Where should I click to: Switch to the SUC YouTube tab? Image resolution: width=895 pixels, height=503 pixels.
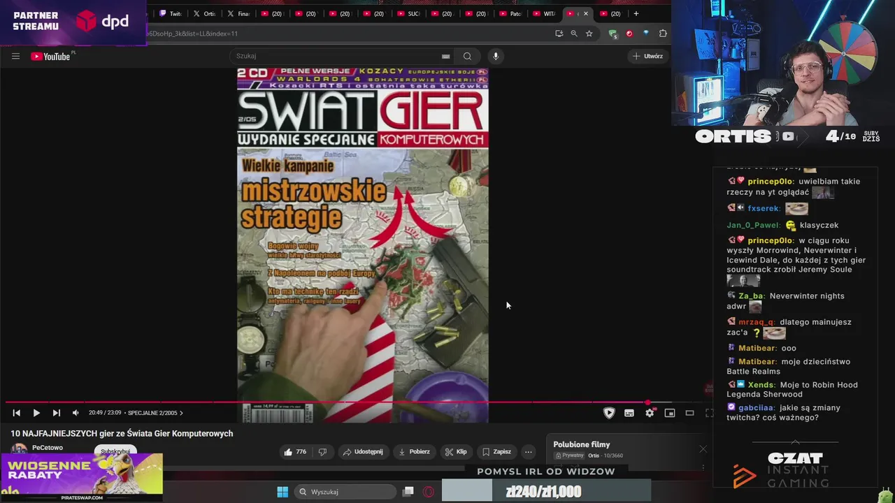coord(408,14)
